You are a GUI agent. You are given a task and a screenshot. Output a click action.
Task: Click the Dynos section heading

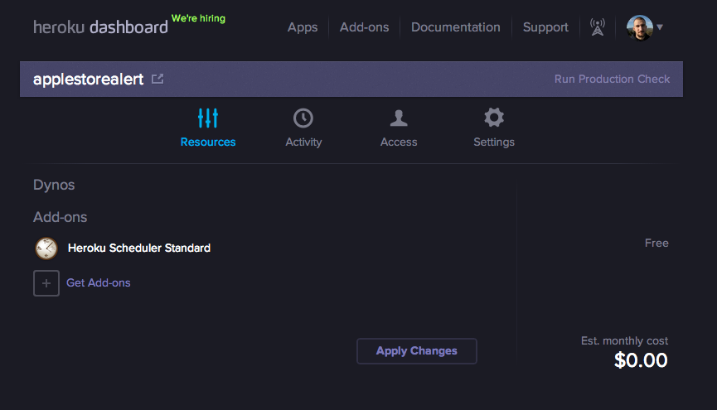(x=54, y=185)
